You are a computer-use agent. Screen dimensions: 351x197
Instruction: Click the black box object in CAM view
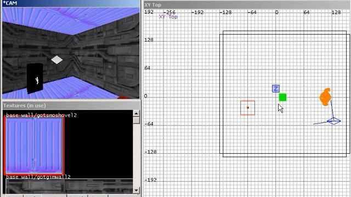[35, 78]
